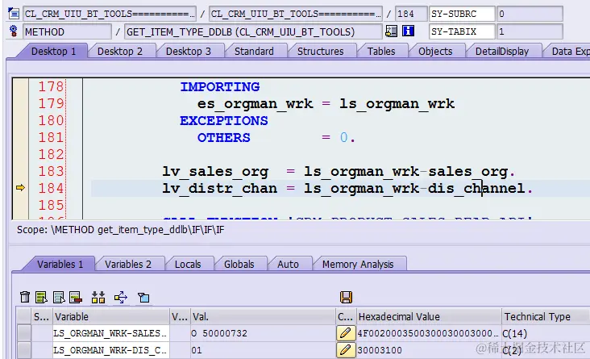Switch to the Variables 2 tab
The image size is (590, 359).
(128, 264)
